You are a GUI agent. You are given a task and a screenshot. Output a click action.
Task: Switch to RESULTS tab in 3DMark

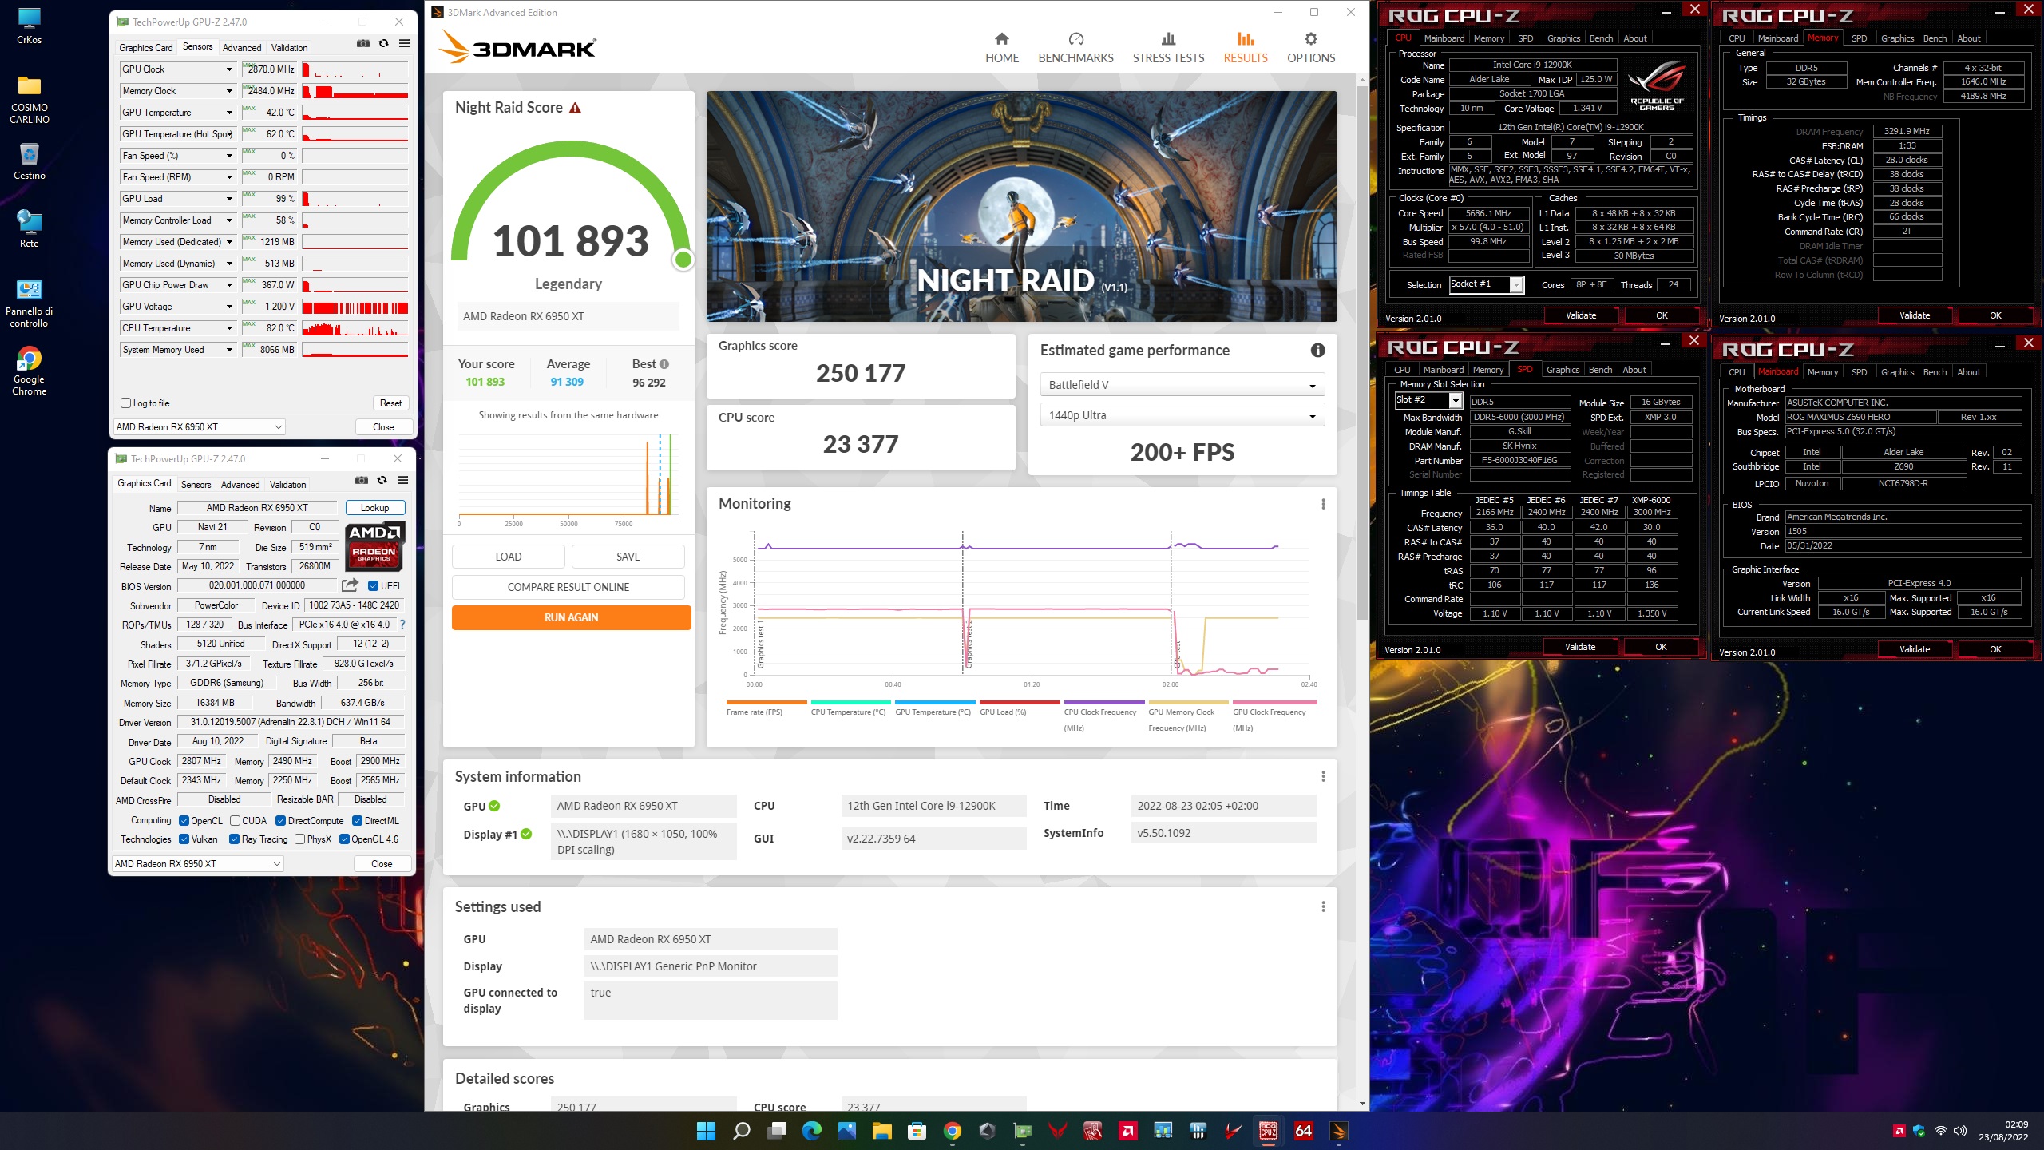(1245, 48)
